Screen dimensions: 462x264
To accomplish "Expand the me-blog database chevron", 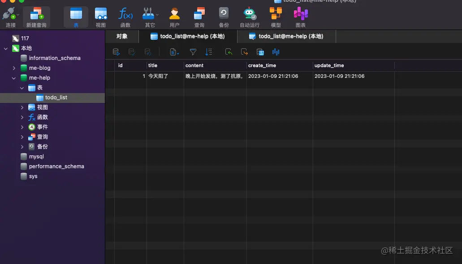I will coord(14,68).
